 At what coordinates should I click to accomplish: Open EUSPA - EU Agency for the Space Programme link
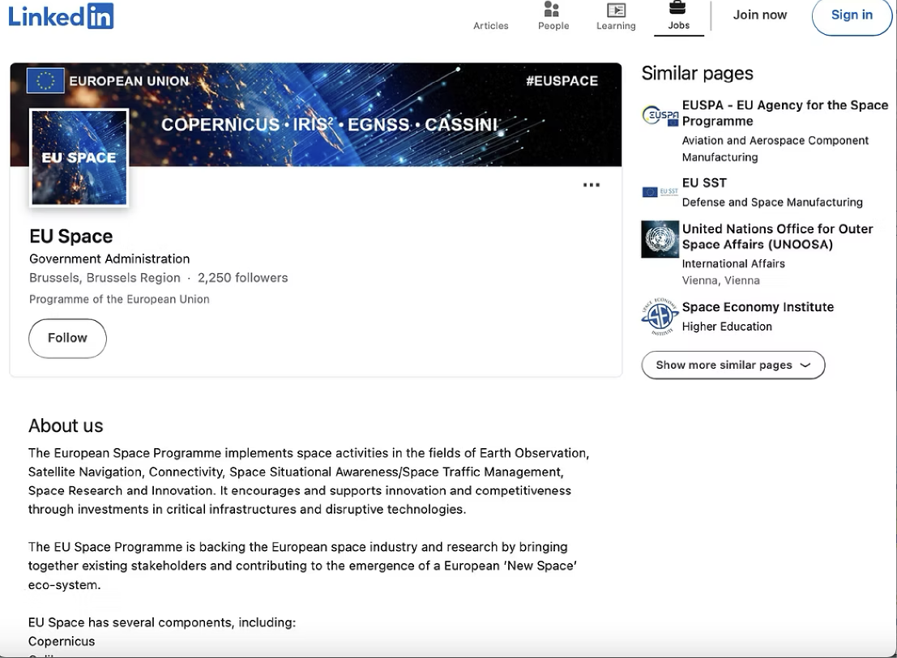pyautogui.click(x=784, y=113)
